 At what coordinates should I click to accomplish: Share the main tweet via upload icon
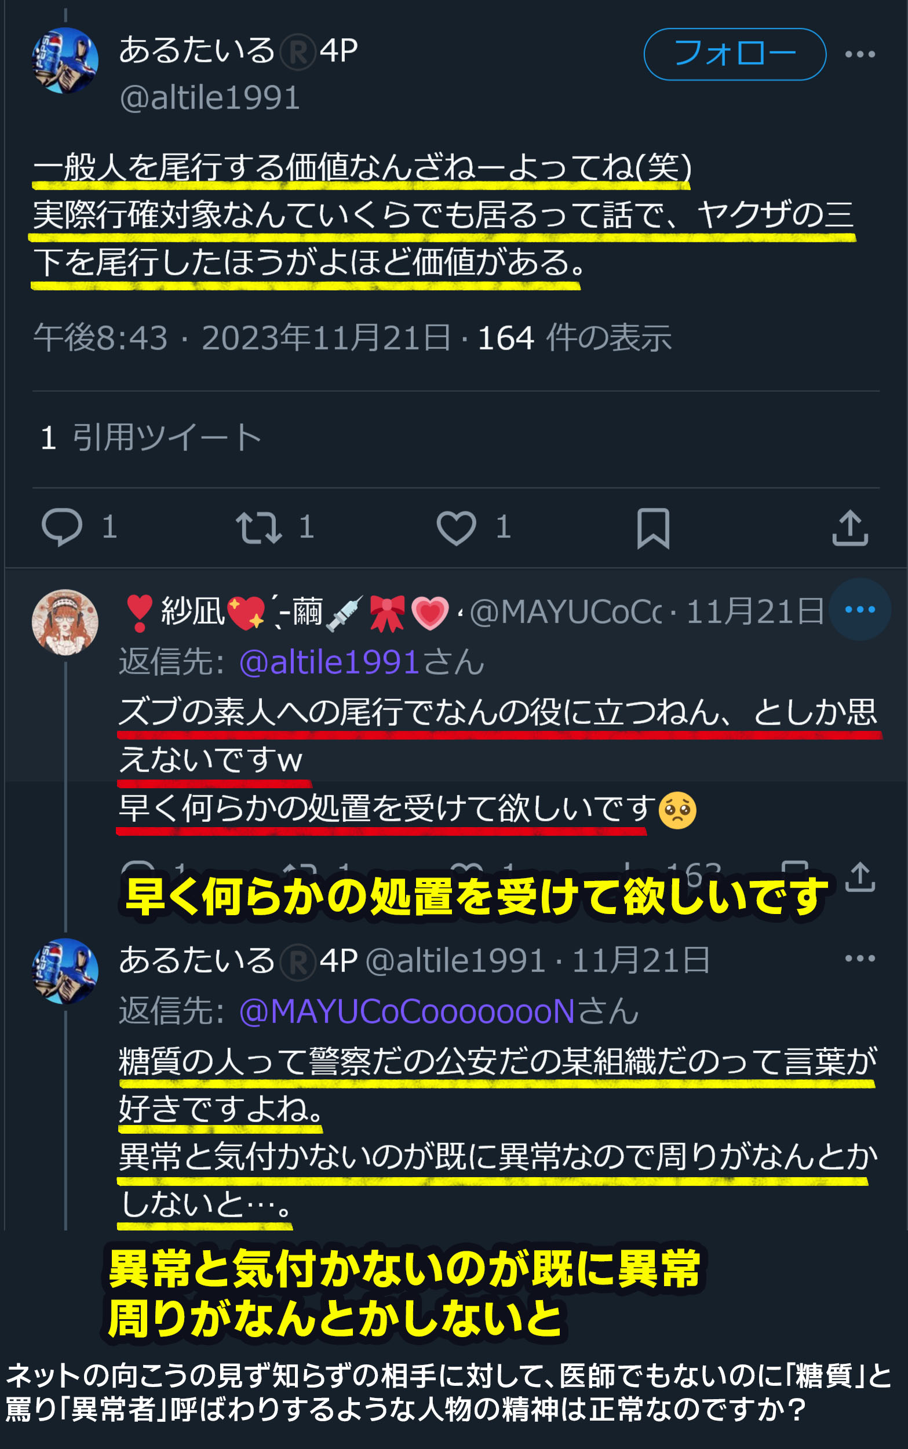(x=849, y=527)
